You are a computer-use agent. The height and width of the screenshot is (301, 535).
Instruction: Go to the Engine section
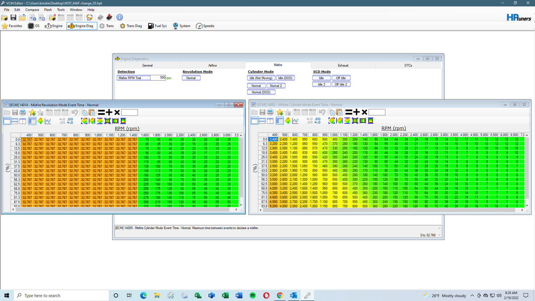point(54,26)
